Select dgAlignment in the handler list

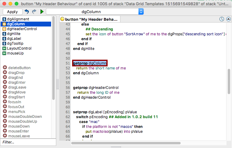coord(18,19)
